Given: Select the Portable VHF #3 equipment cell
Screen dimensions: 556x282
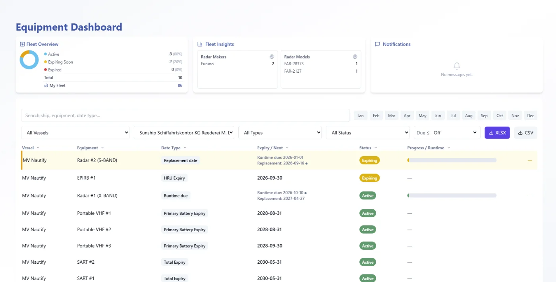Looking at the screenshot, I should pyautogui.click(x=94, y=246).
